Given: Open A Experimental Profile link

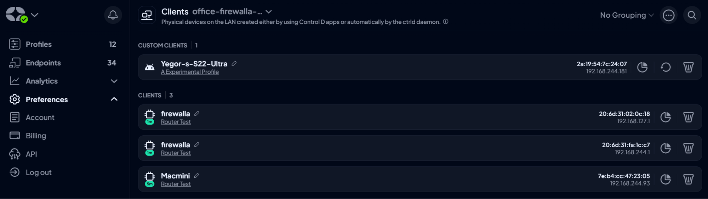Looking at the screenshot, I should click(x=190, y=72).
